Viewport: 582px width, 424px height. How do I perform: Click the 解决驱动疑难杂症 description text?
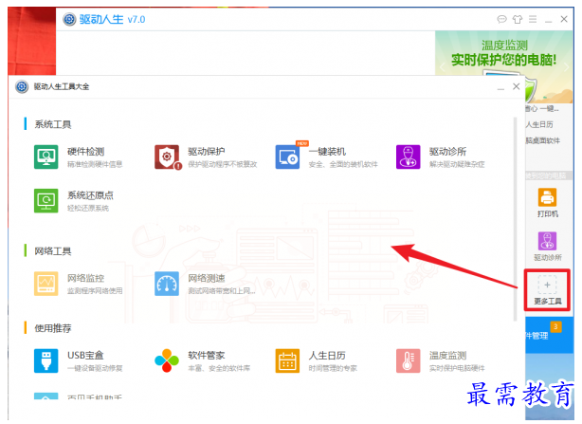click(x=457, y=164)
